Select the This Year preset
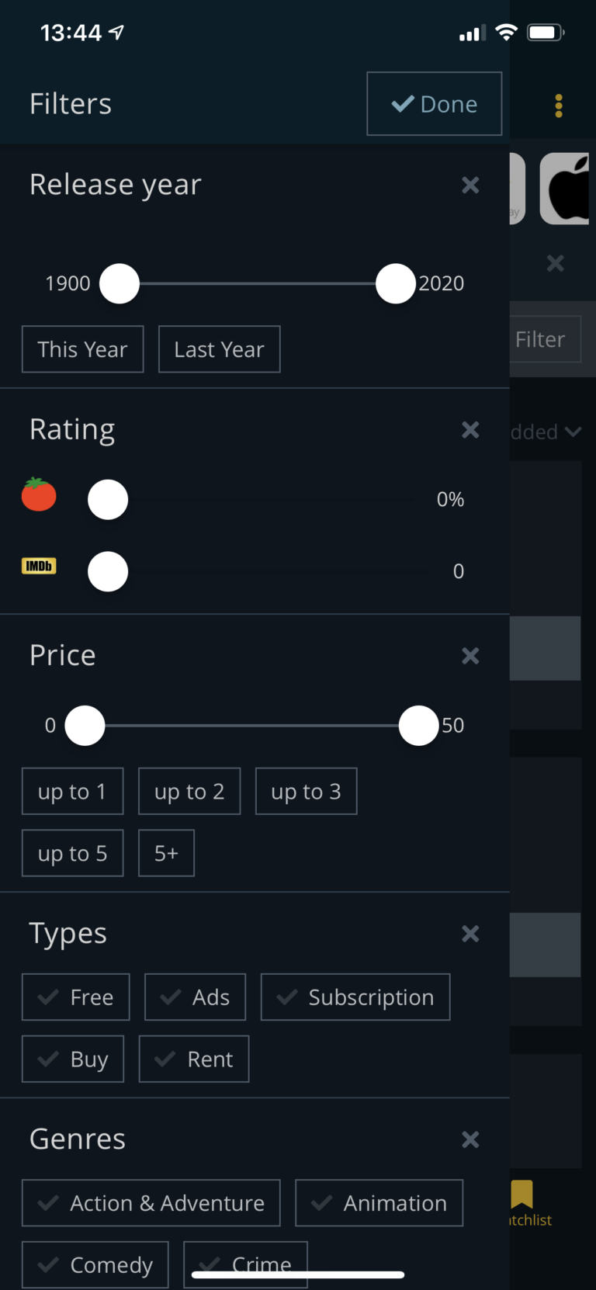Image resolution: width=596 pixels, height=1290 pixels. 82,349
